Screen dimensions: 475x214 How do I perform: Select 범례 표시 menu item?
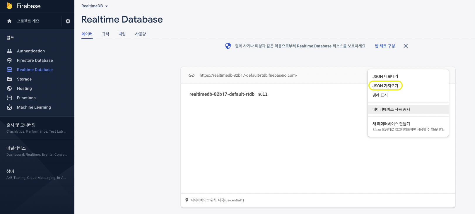pyautogui.click(x=408, y=95)
